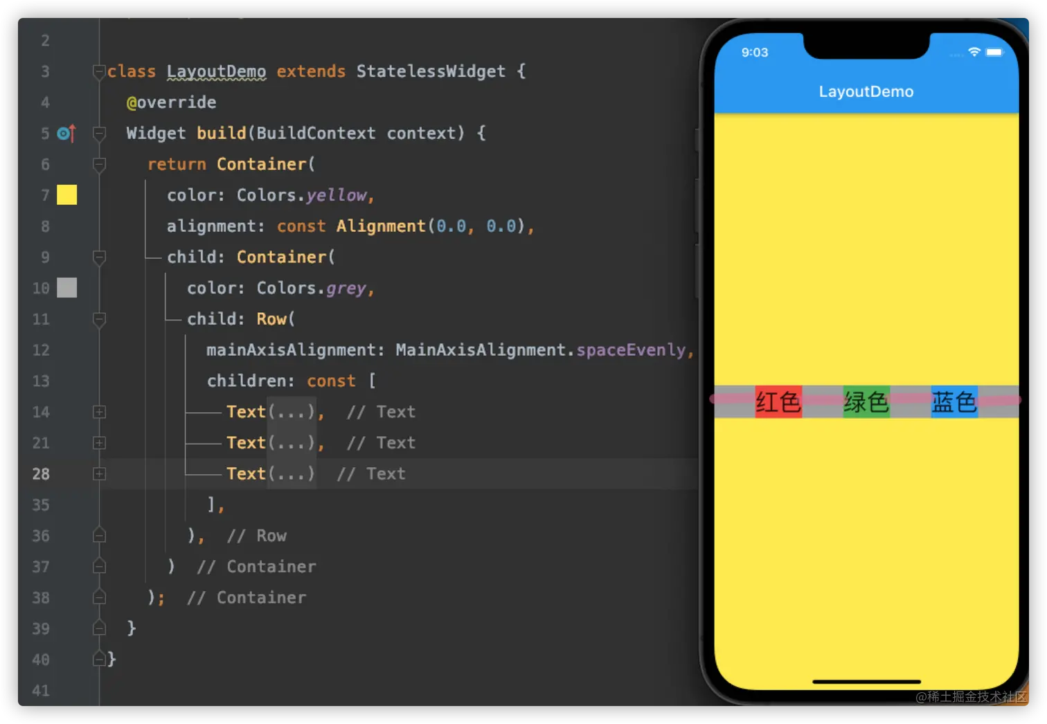The width and height of the screenshot is (1047, 724).
Task: Click the override gutter icon on line 5
Action: click(66, 133)
